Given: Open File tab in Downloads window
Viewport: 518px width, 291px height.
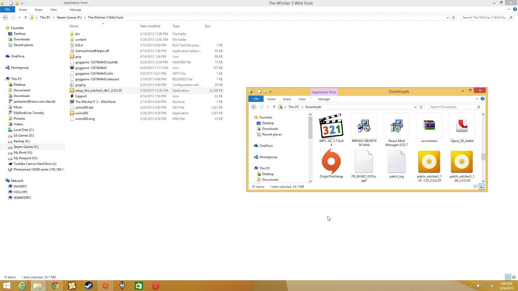Looking at the screenshot, I should 256,99.
